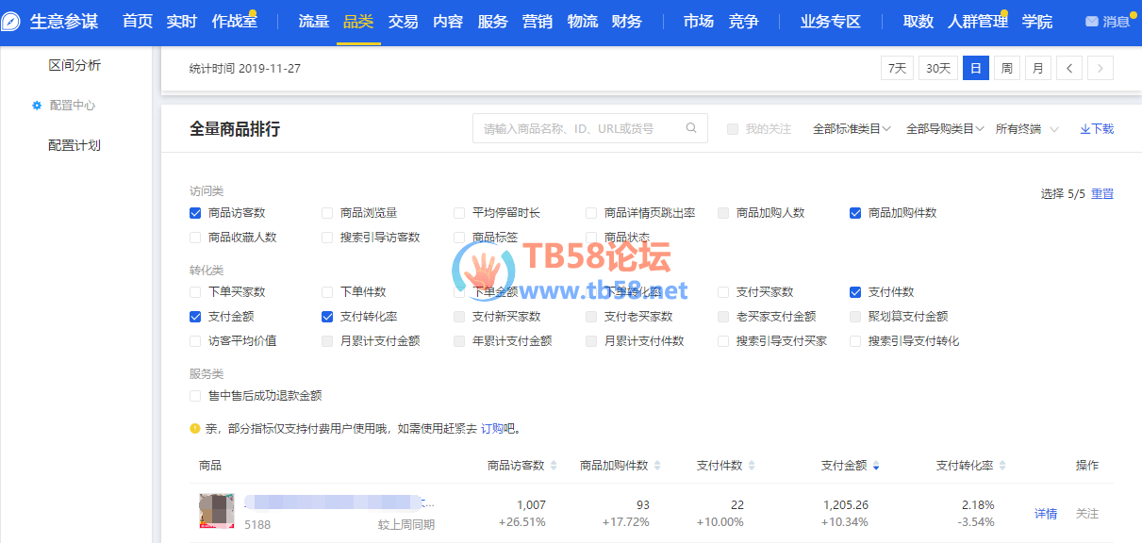This screenshot has height=543, width=1142.
Task: Select 30天 time range
Action: [x=938, y=68]
